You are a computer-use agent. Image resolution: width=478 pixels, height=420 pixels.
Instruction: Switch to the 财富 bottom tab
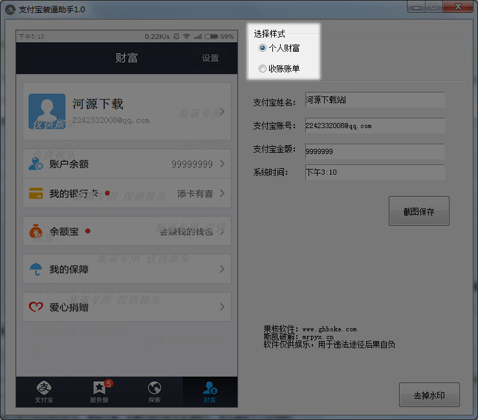tap(210, 392)
